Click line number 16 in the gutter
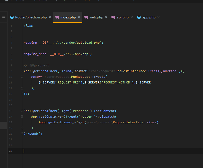Image resolution: width=203 pixels, height=168 pixels. pyautogui.click(x=11, y=111)
